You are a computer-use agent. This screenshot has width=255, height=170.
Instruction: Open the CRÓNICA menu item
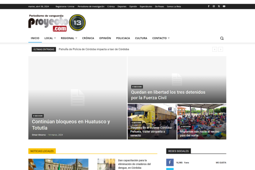88,38
